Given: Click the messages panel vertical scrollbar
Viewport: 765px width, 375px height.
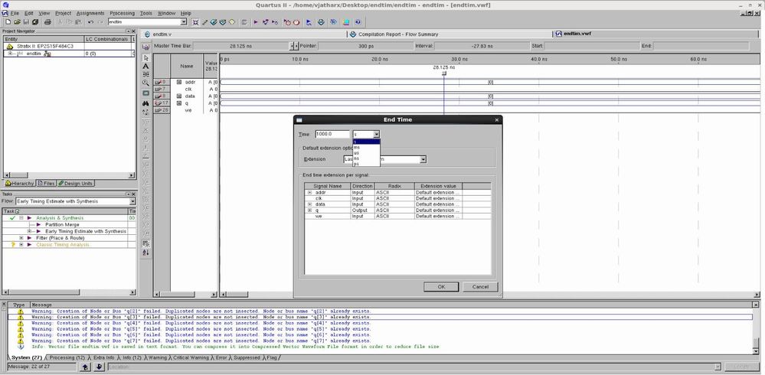Looking at the screenshot, I should point(756,326).
